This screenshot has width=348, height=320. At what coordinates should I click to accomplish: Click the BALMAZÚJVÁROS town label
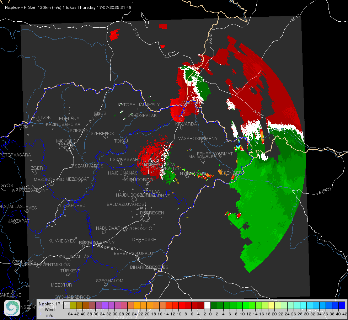[125, 204]
